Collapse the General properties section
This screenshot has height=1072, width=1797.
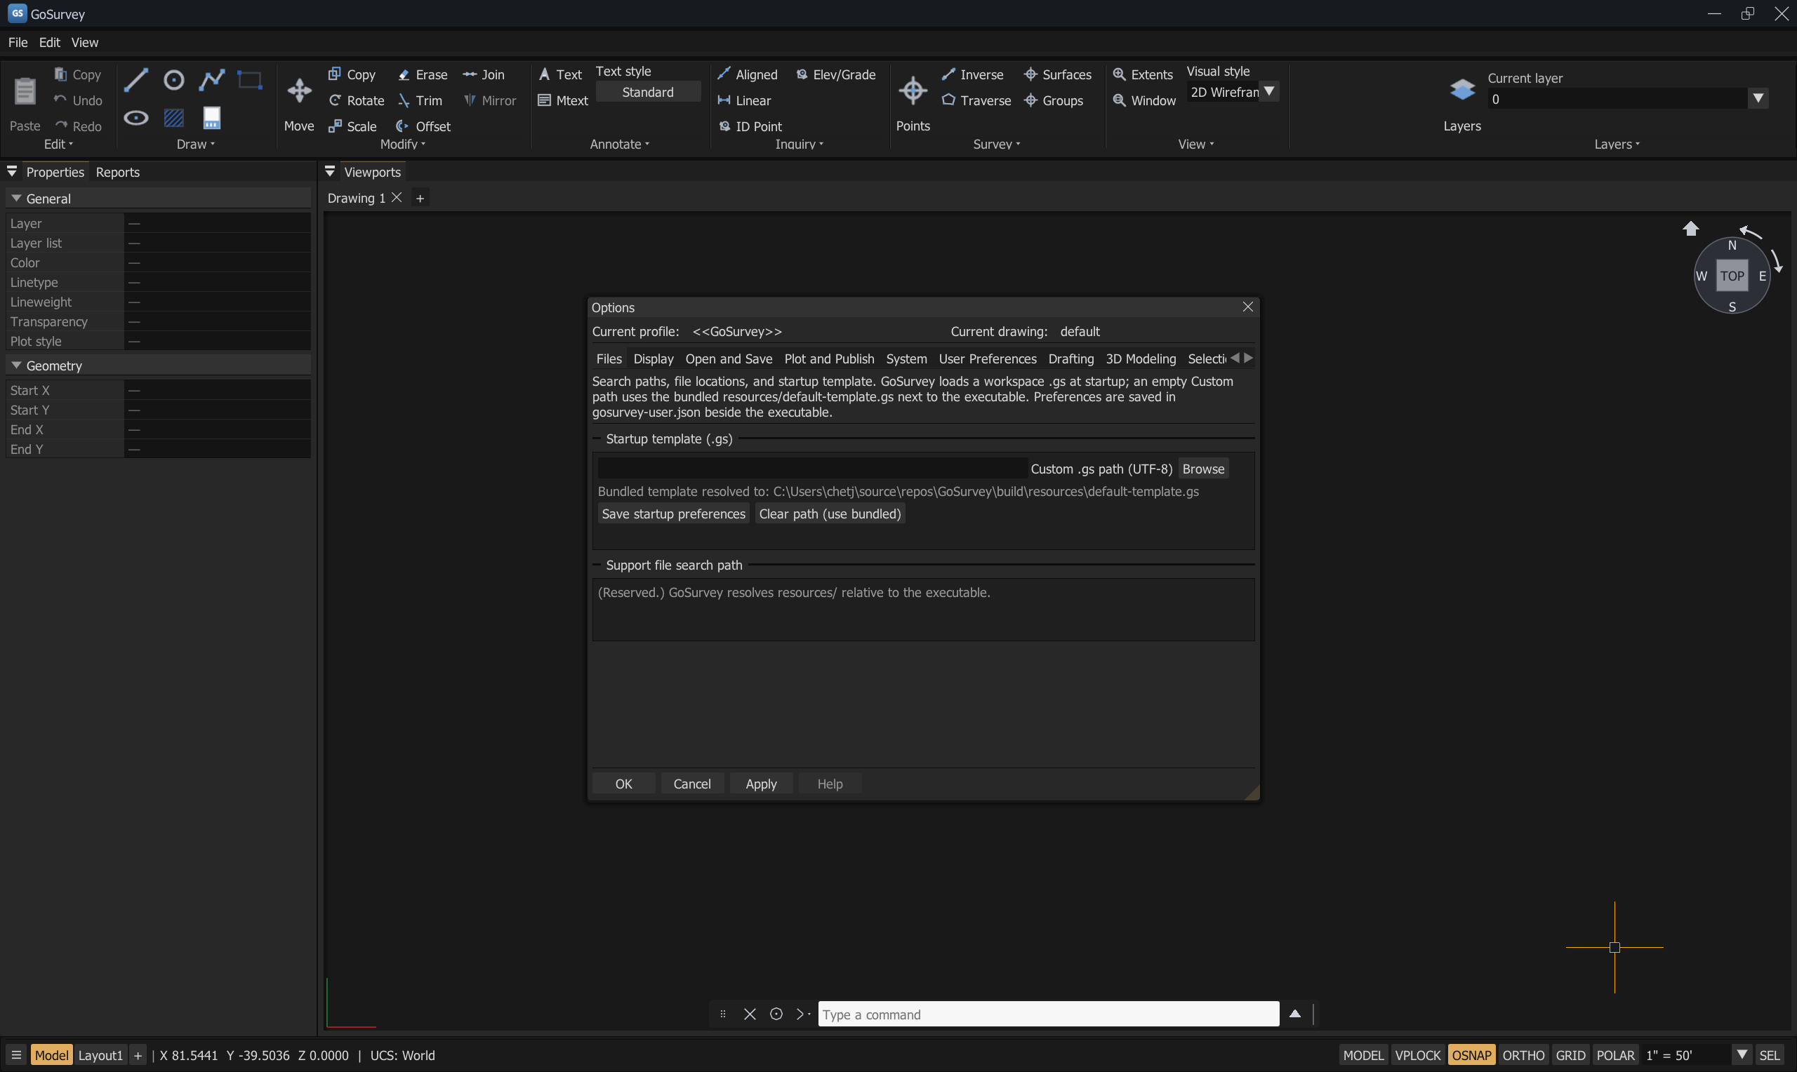pos(16,198)
